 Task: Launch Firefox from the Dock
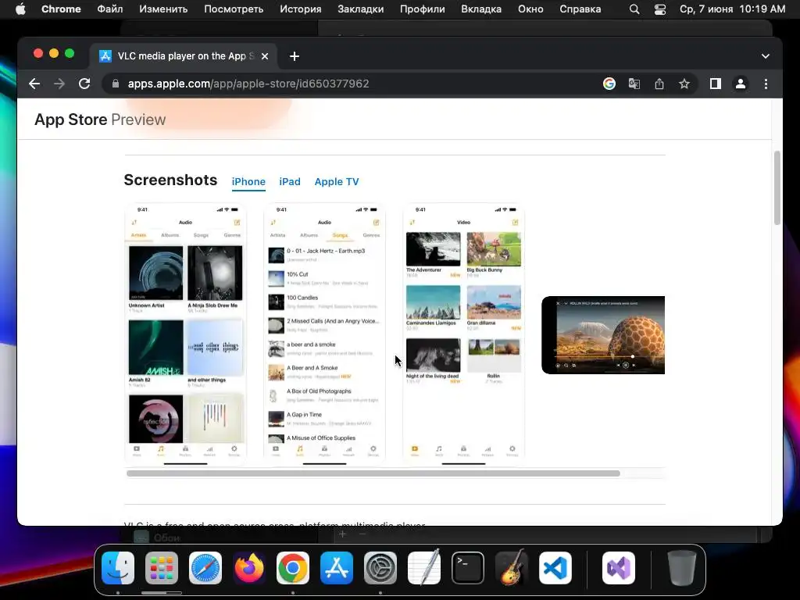click(249, 568)
